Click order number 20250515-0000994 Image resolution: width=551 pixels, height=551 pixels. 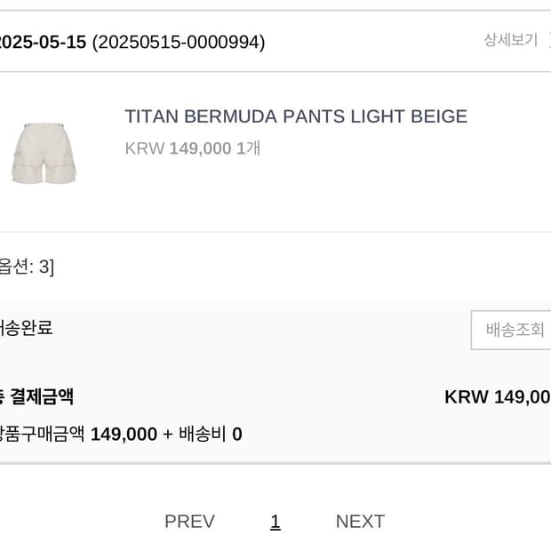click(179, 42)
